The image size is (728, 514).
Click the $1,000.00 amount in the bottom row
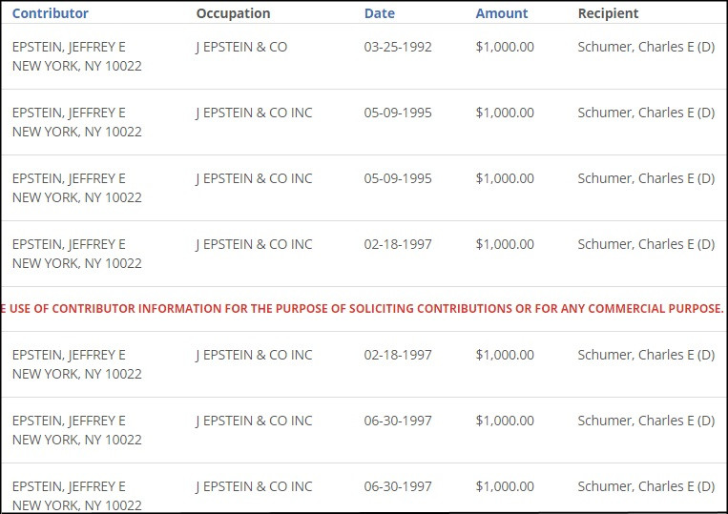(505, 486)
